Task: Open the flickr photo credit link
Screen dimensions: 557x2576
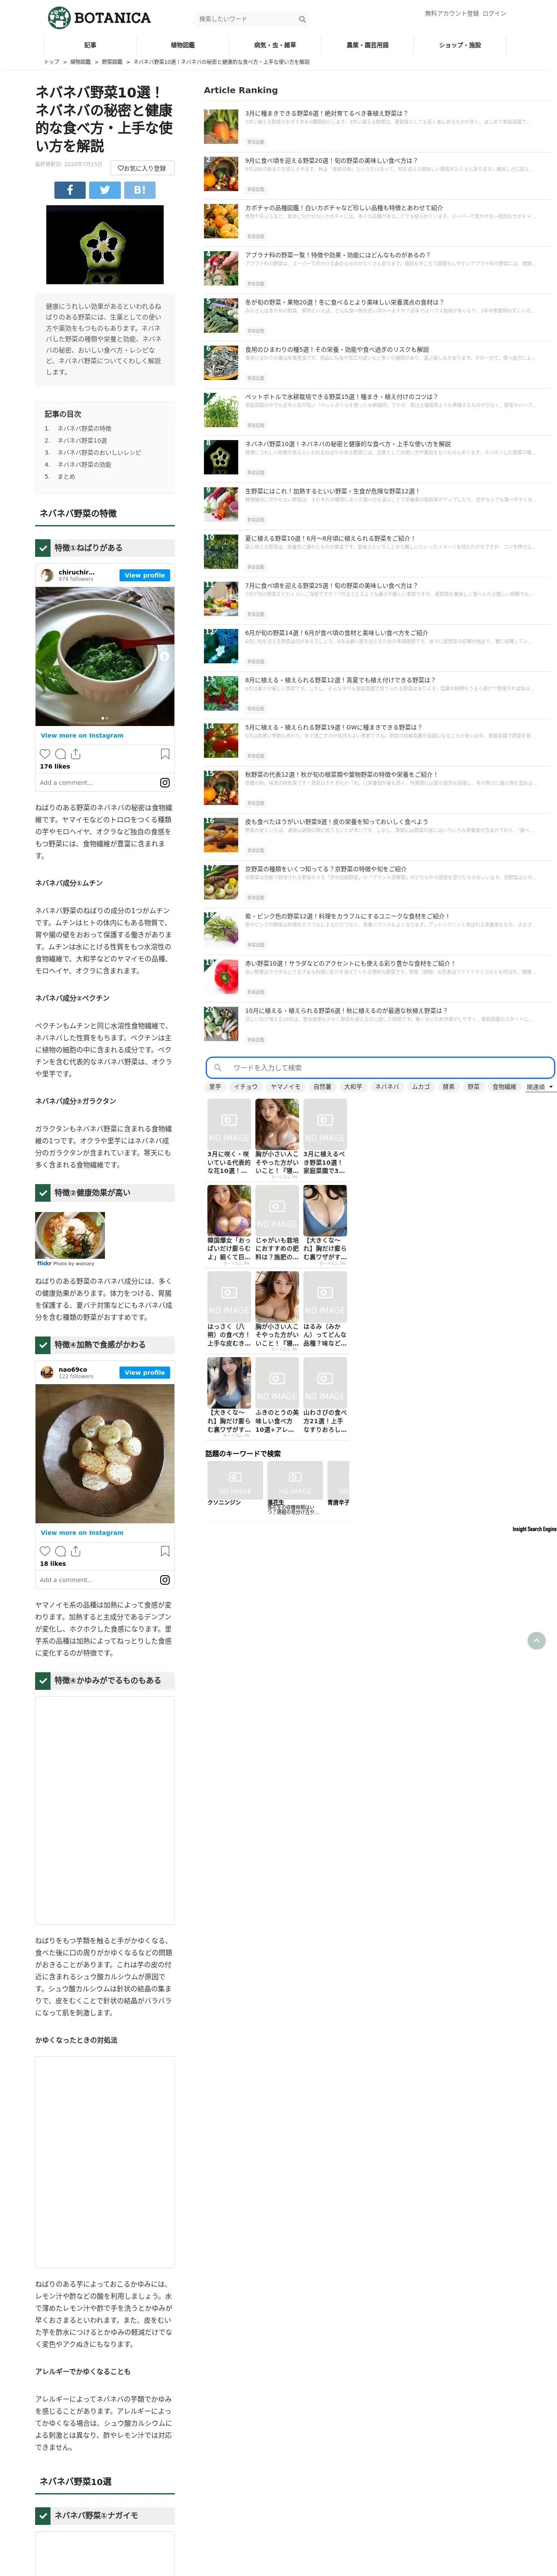Action: 66,1263
